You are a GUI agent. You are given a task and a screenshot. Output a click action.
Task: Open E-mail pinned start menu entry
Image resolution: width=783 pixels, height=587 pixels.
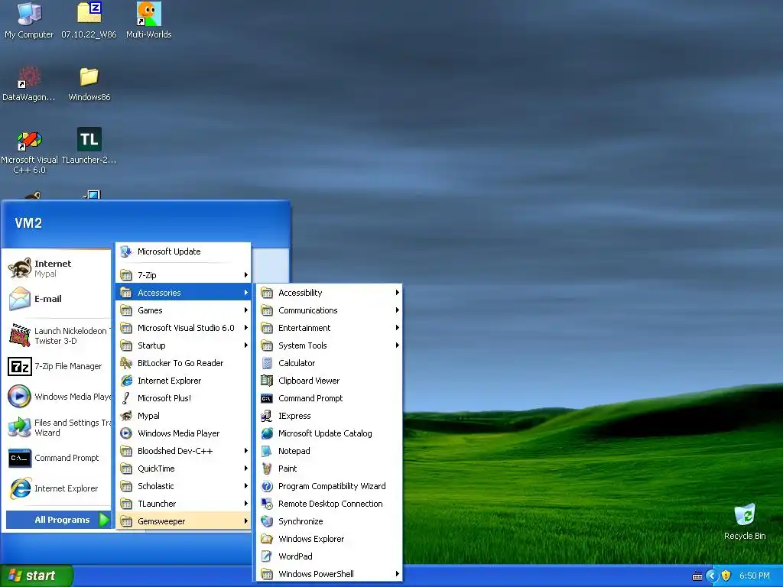[x=57, y=299]
